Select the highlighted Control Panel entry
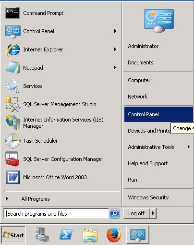 point(158,114)
